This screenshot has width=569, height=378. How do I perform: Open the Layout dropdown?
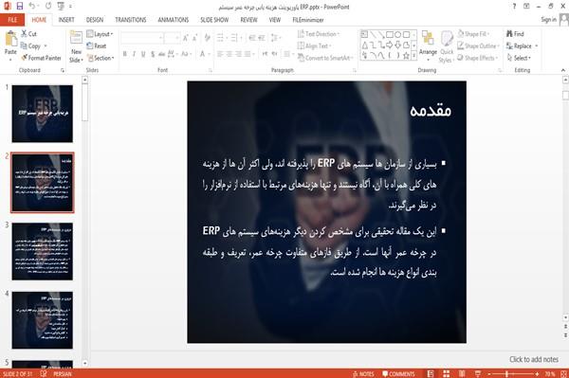(x=101, y=34)
